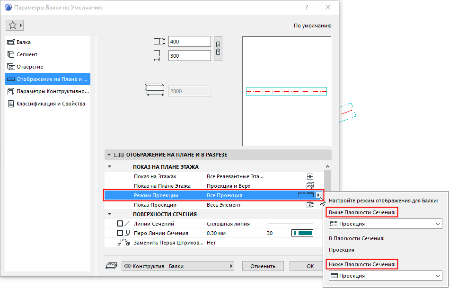Close the Параметры Балки dialog
The width and height of the screenshot is (449, 288).
328,8
